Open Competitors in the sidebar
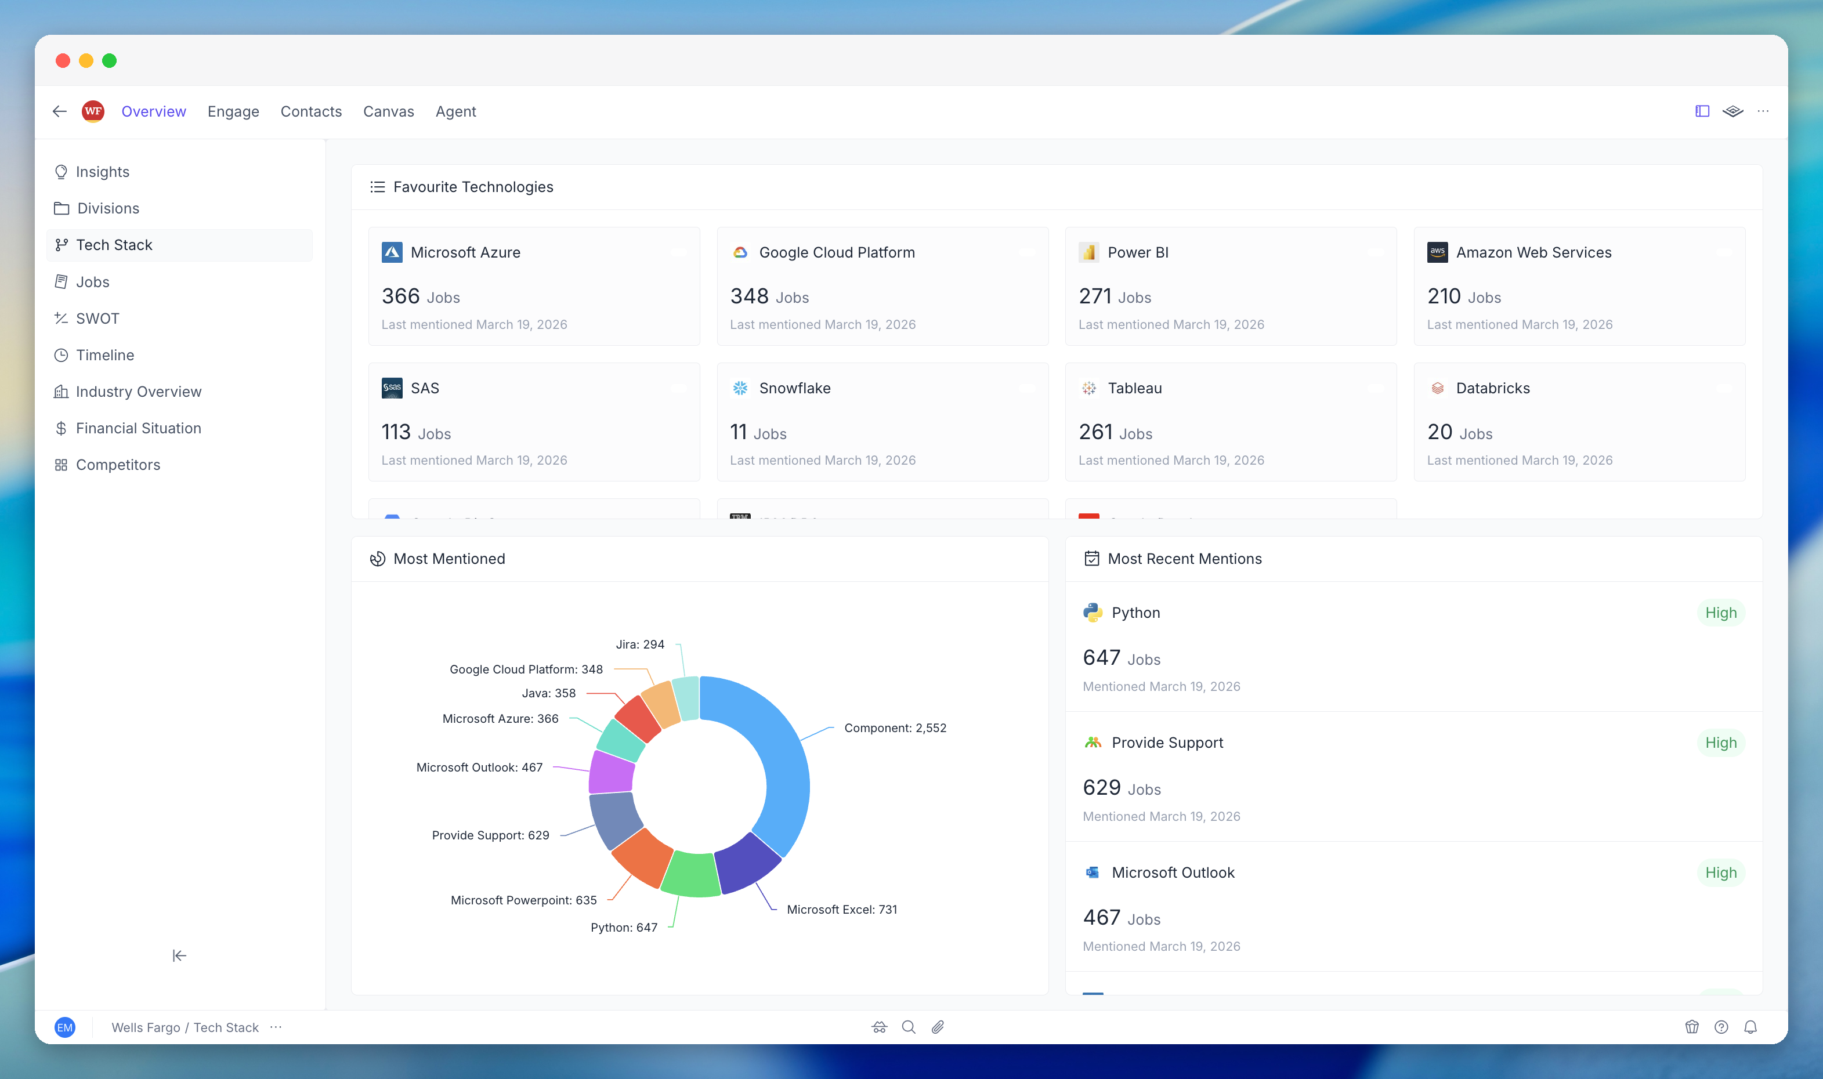Image resolution: width=1823 pixels, height=1079 pixels. (x=180, y=465)
